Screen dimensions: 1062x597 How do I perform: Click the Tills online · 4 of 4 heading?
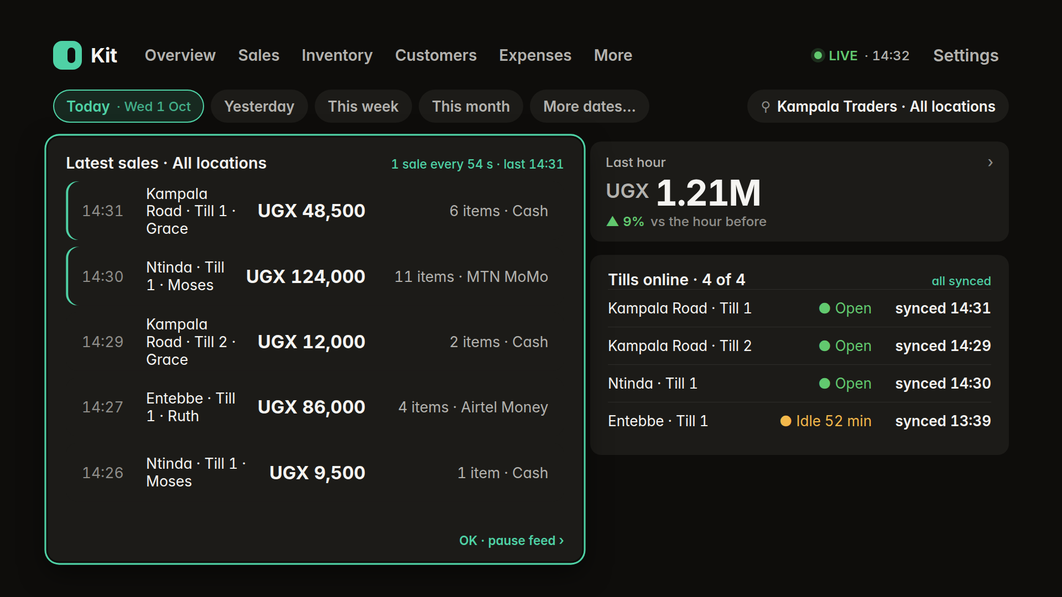pos(676,280)
